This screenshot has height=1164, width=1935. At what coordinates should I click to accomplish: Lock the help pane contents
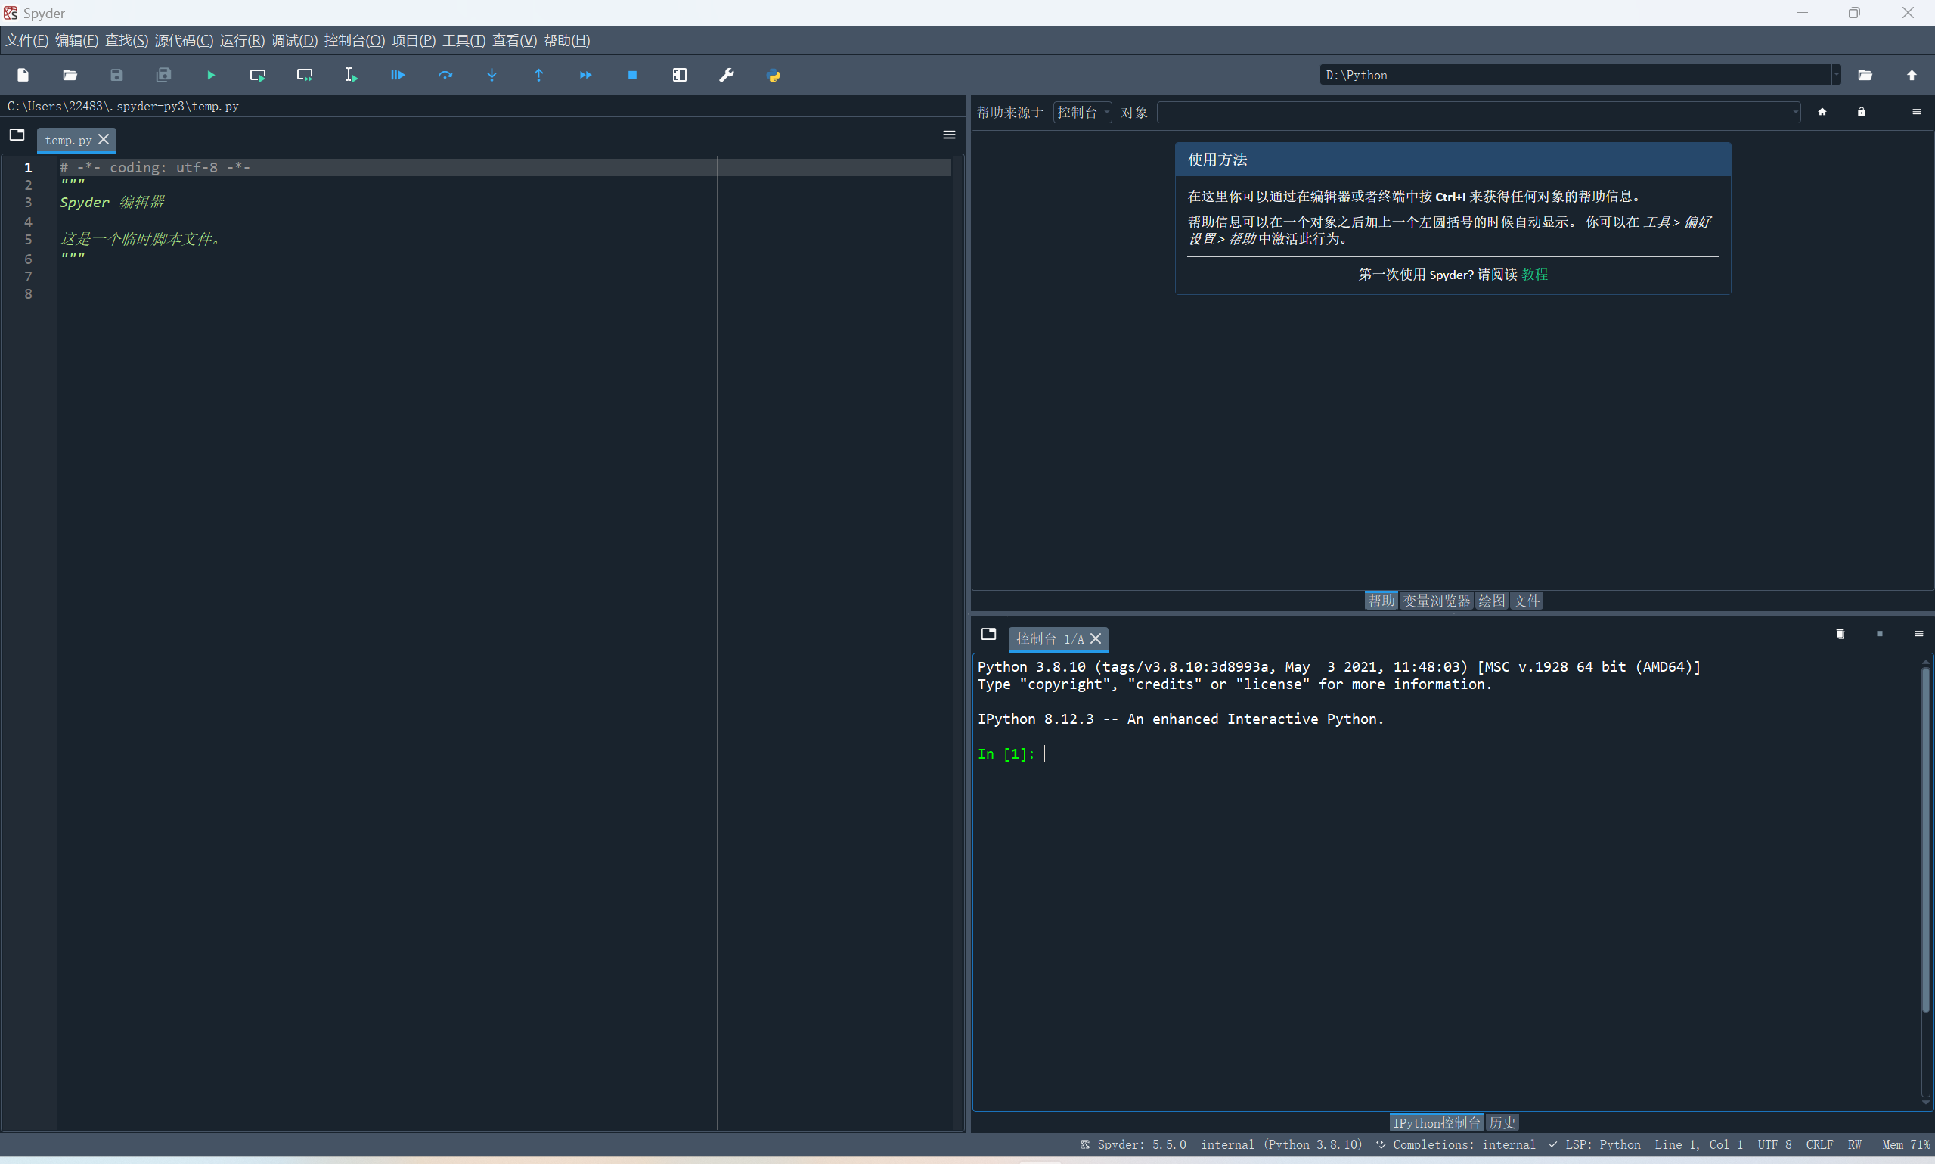(1862, 111)
